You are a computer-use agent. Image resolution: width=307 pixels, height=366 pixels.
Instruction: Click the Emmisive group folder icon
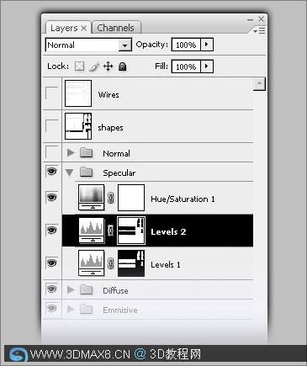(87, 309)
